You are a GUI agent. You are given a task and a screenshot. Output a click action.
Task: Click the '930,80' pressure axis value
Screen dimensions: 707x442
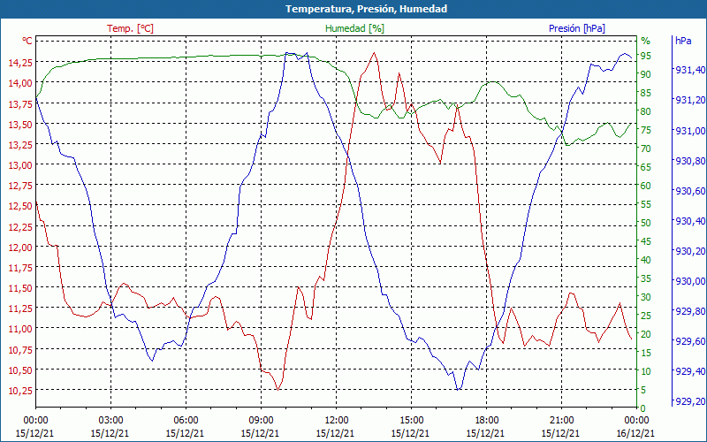point(689,161)
